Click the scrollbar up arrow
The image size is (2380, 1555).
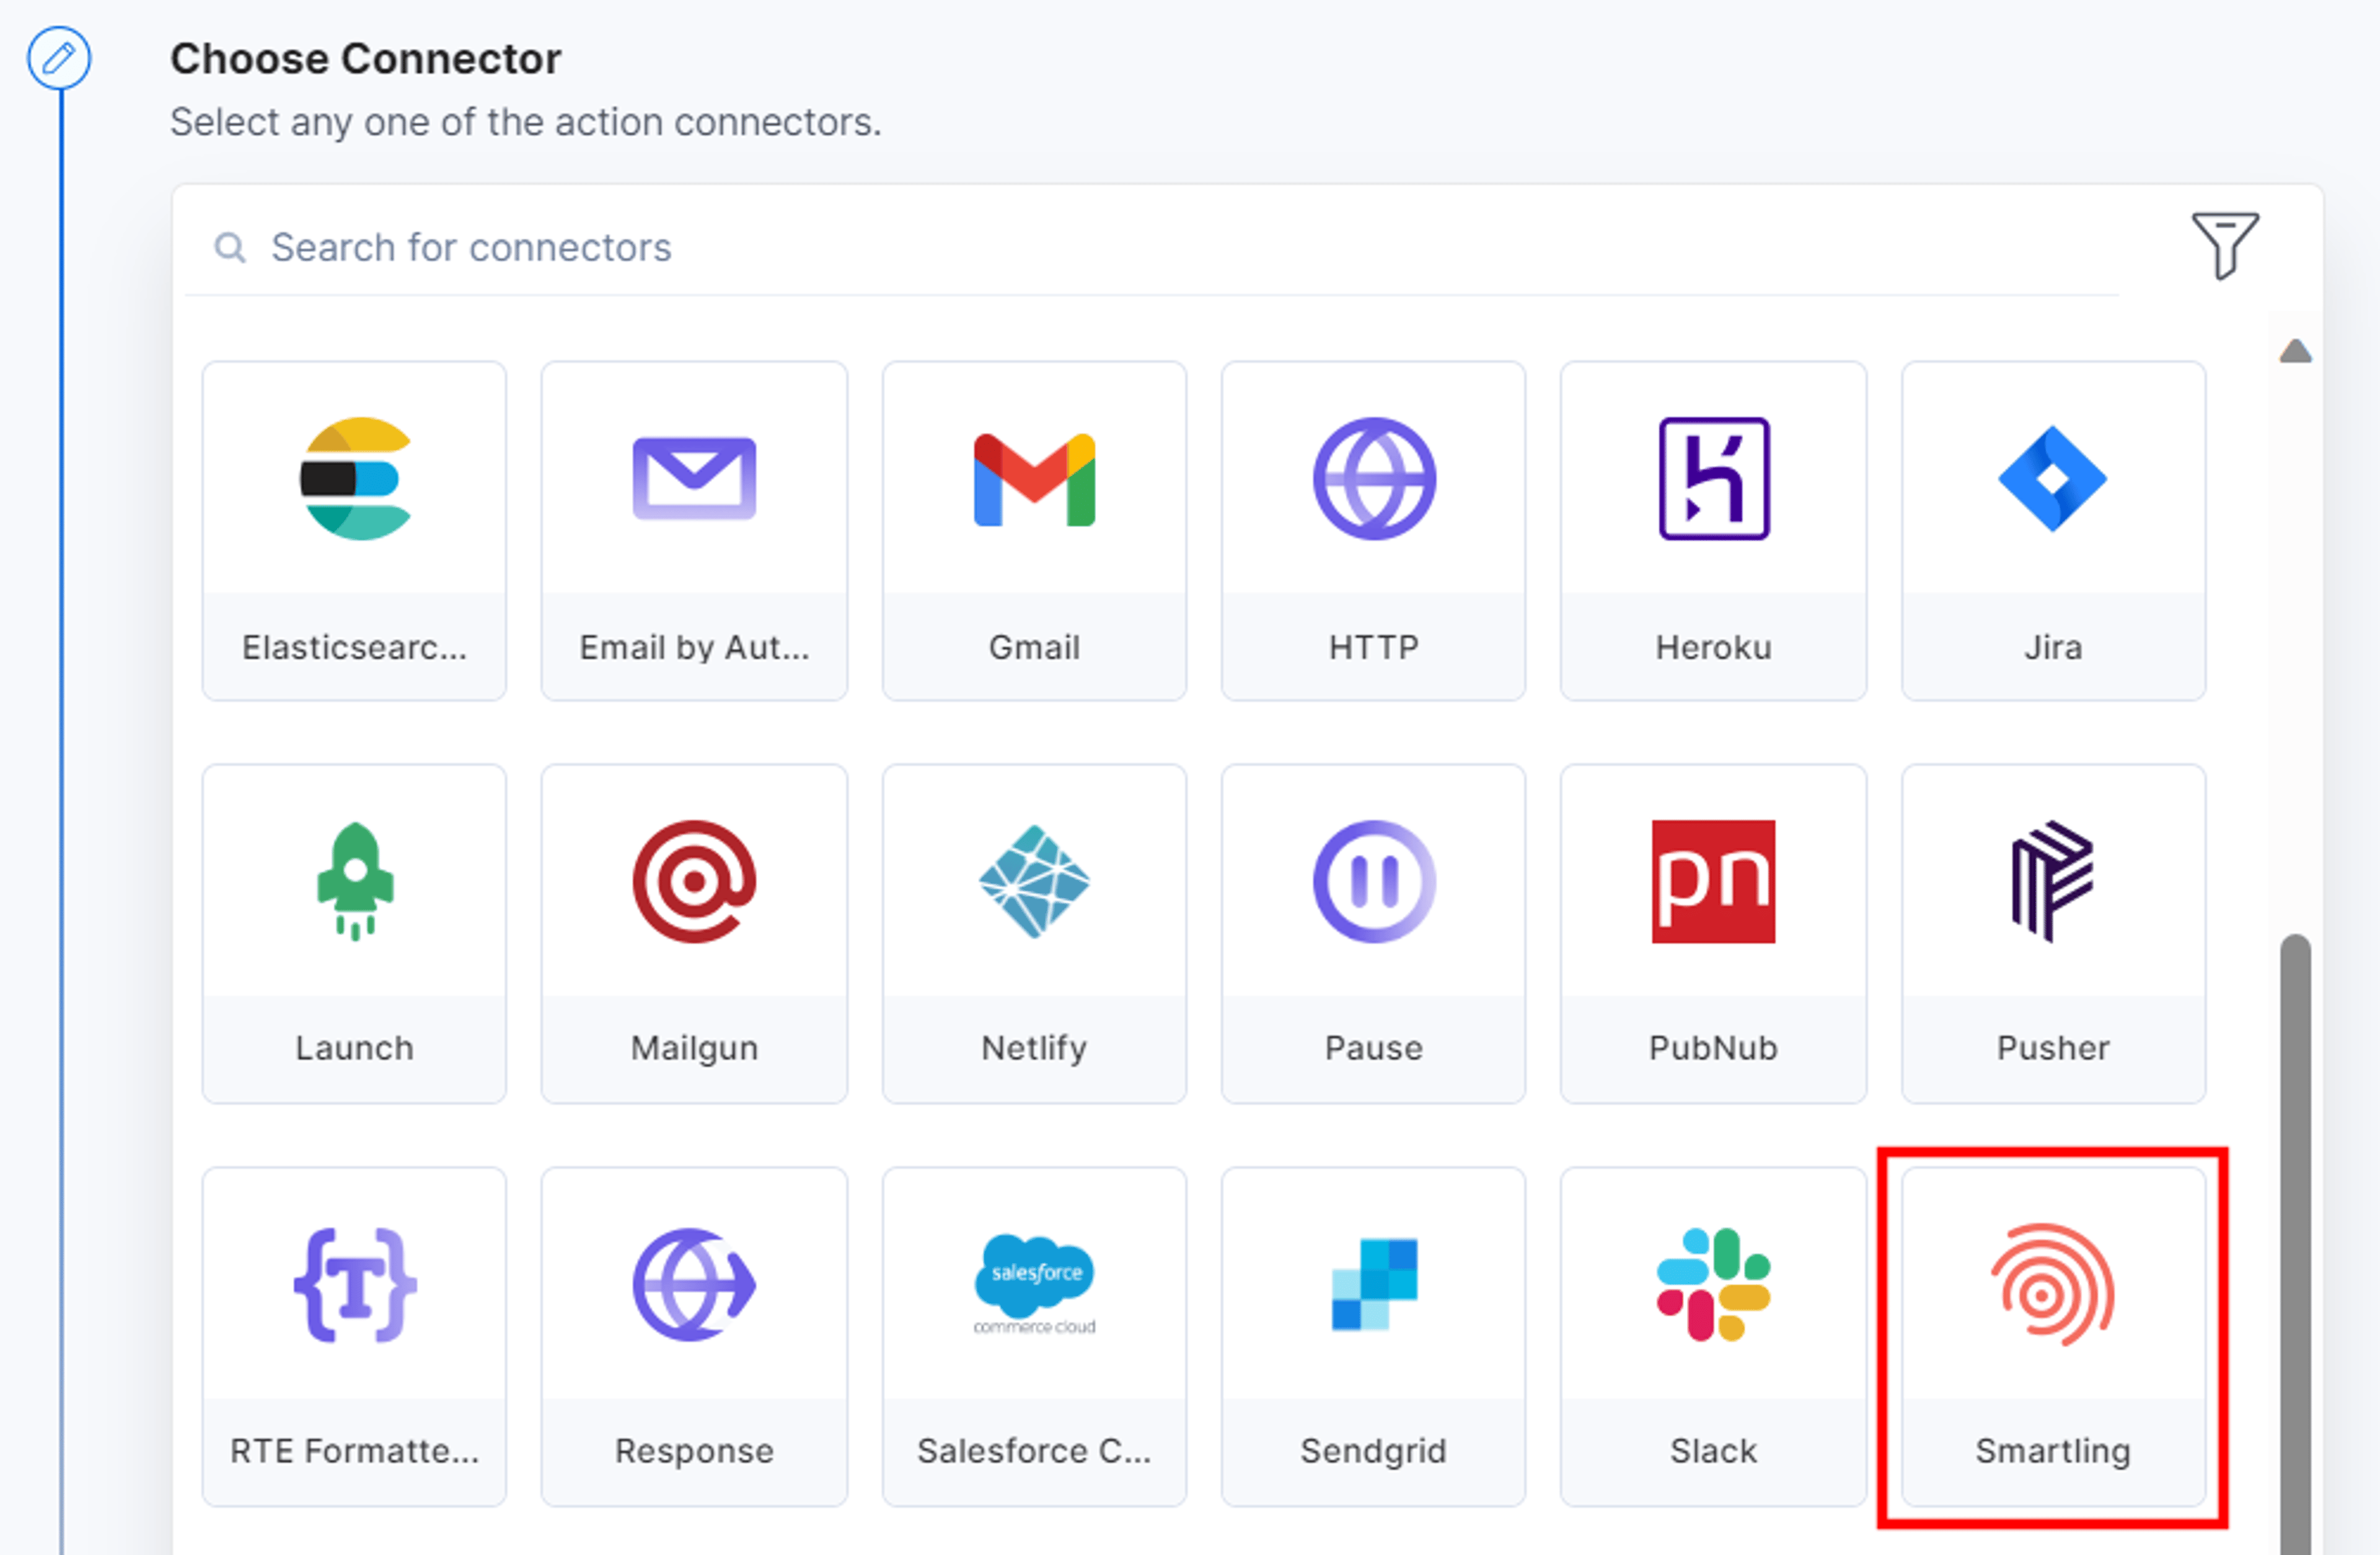click(2295, 351)
